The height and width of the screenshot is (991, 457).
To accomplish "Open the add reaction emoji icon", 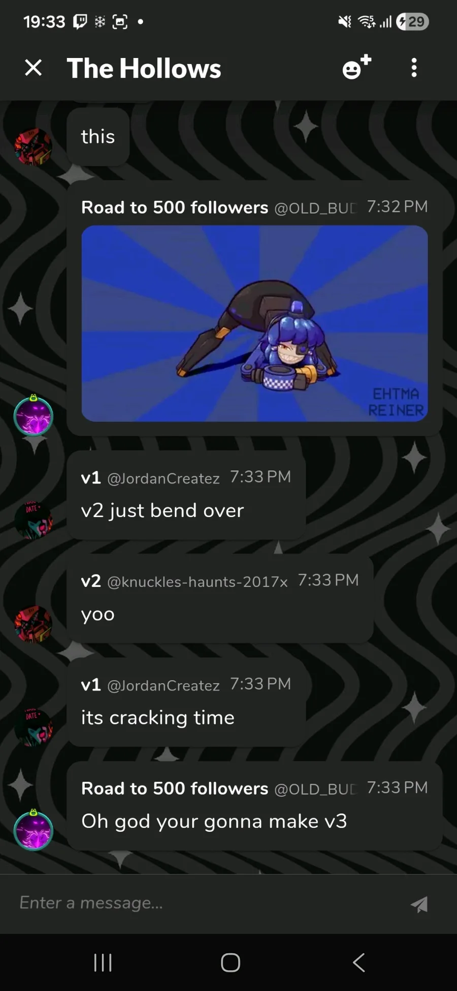I will (356, 68).
